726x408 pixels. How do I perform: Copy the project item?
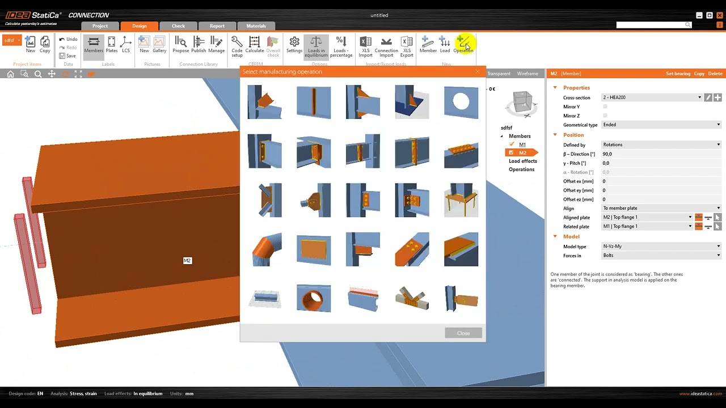point(45,45)
